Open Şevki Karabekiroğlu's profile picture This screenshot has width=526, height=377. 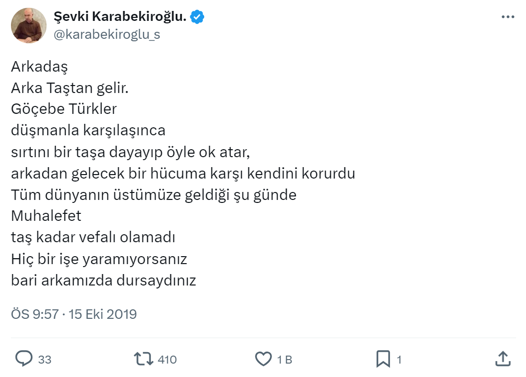tap(28, 25)
